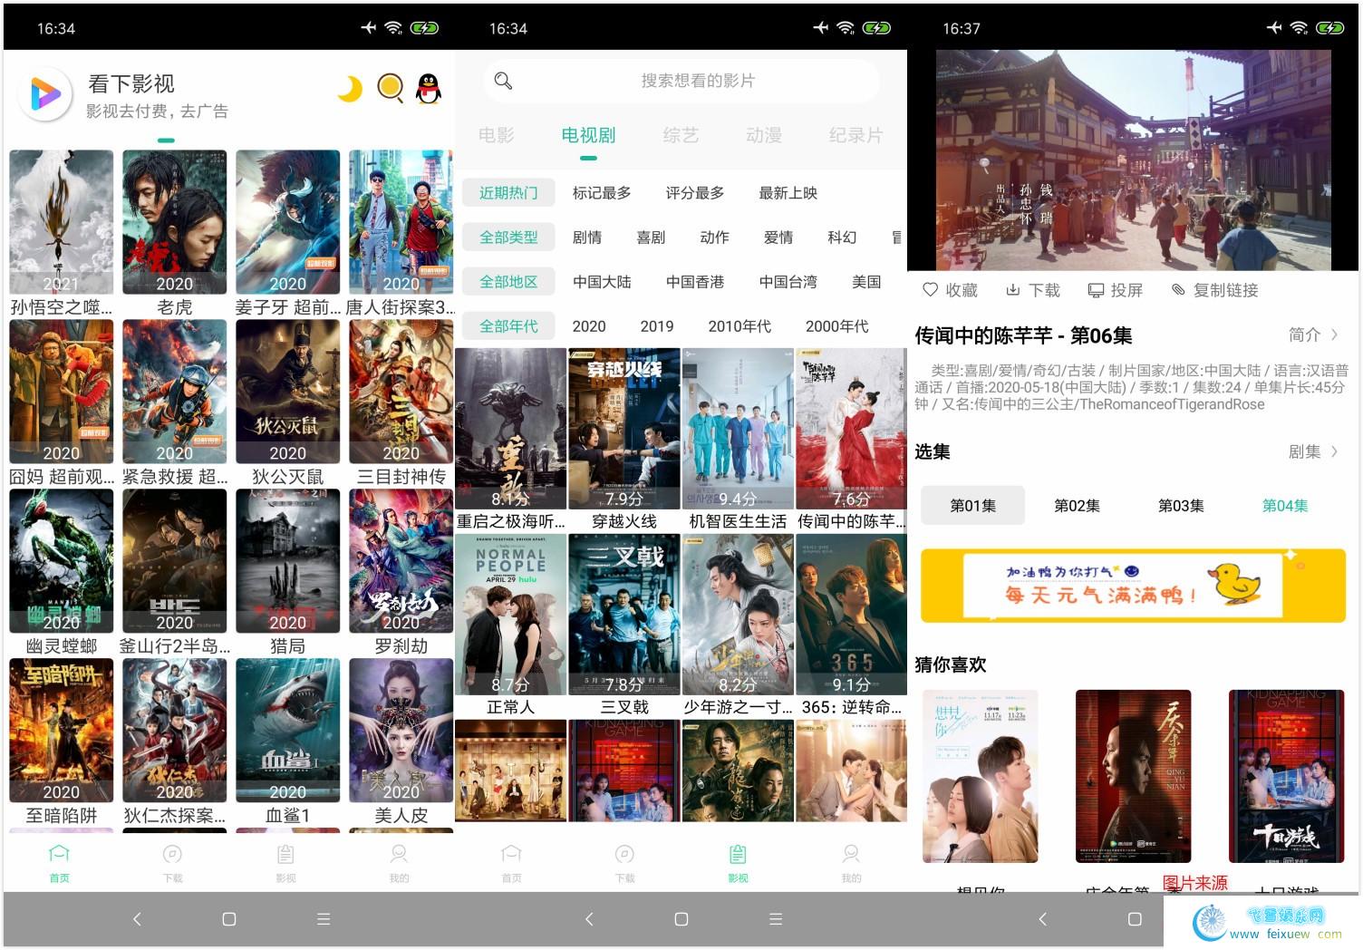This screenshot has height=950, width=1363.
Task: Toggle night mode moon icon
Action: coord(349,89)
